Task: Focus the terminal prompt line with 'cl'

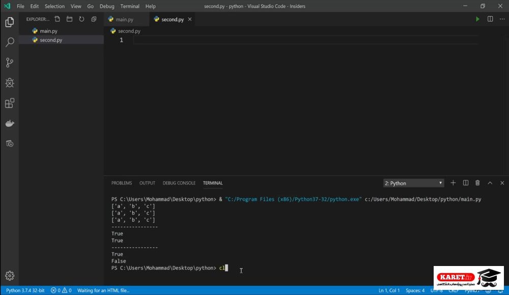Action: tap(169, 268)
